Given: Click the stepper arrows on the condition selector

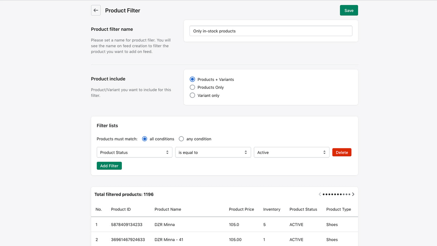Looking at the screenshot, I should 245,152.
